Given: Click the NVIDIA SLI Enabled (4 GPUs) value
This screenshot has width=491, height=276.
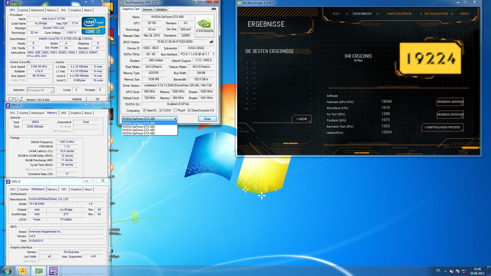Looking at the screenshot, I should (178, 104).
